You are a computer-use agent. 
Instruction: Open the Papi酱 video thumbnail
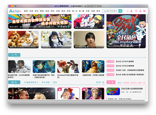[x=89, y=39]
